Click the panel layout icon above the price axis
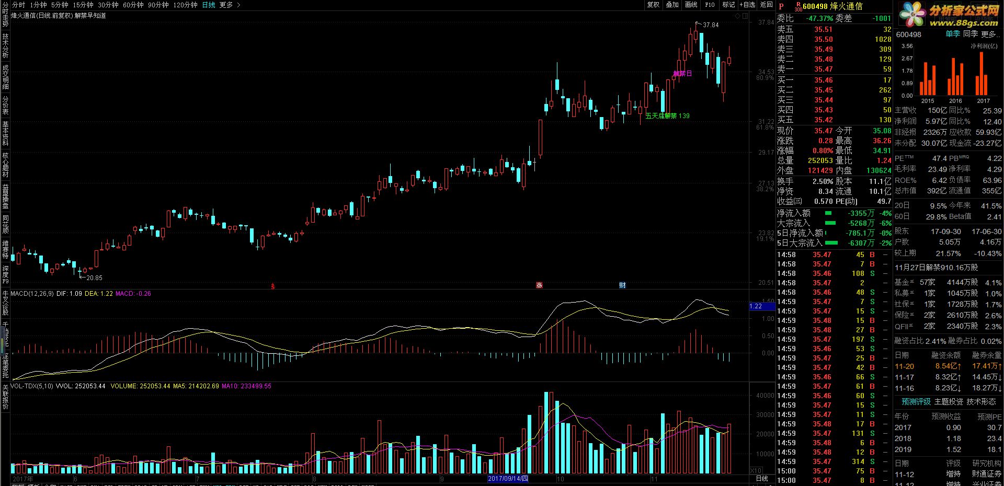Viewport: 1004px width, 486px height. (x=745, y=16)
